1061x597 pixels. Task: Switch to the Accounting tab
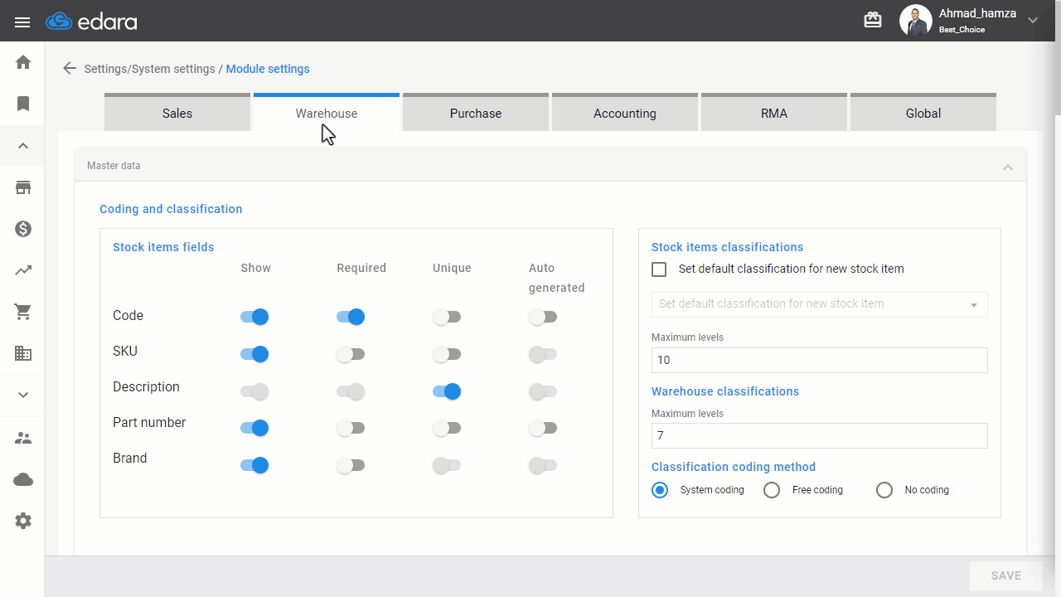625,113
